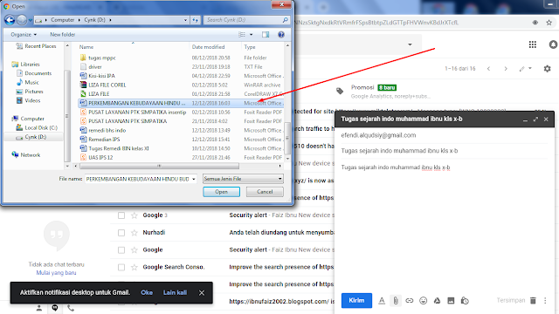Select Cynk (D:) drive in sidebar
This screenshot has height=314, width=559.
pyautogui.click(x=35, y=137)
